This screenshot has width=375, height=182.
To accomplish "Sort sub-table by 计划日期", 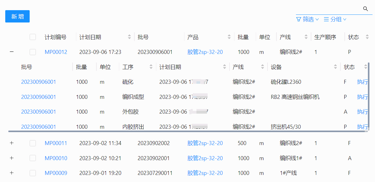I will pyautogui.click(x=225, y=67).
